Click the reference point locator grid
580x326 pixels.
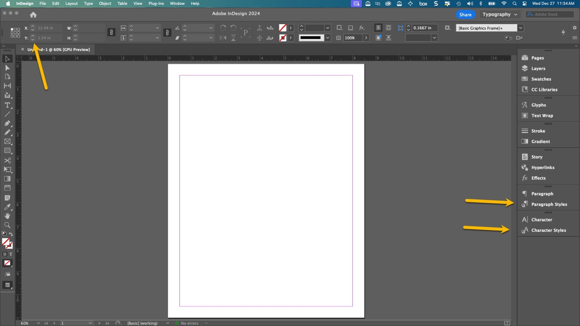(15, 33)
